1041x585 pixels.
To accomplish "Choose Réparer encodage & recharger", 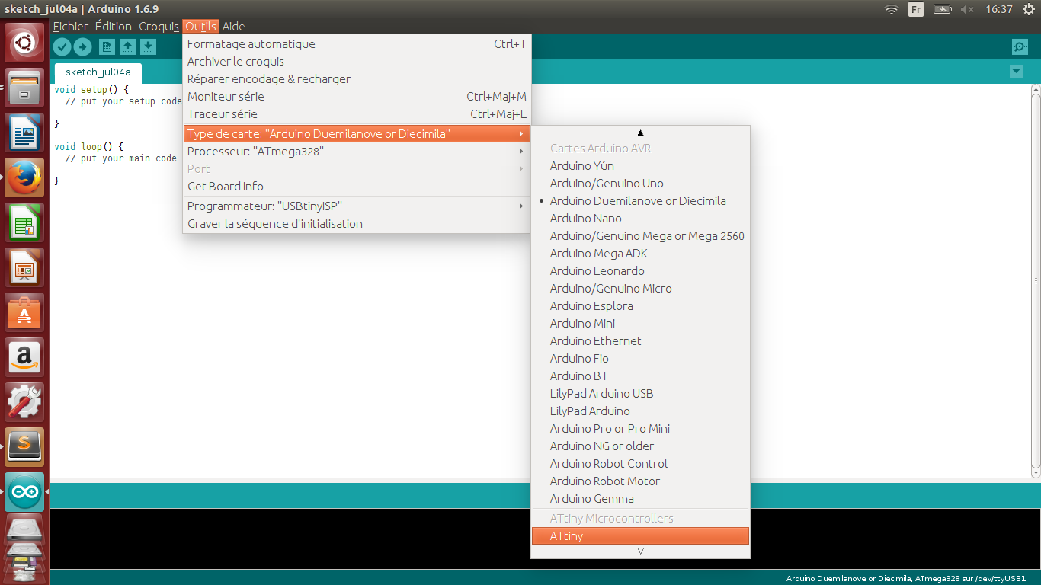I will coord(357,79).
